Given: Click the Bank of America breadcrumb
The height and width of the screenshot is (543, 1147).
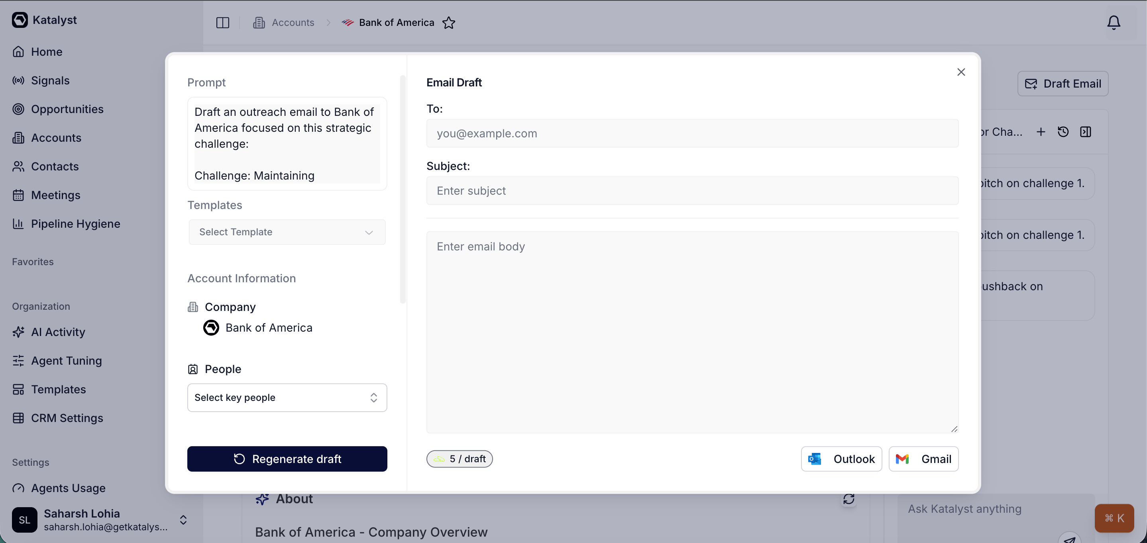Looking at the screenshot, I should click(x=396, y=23).
